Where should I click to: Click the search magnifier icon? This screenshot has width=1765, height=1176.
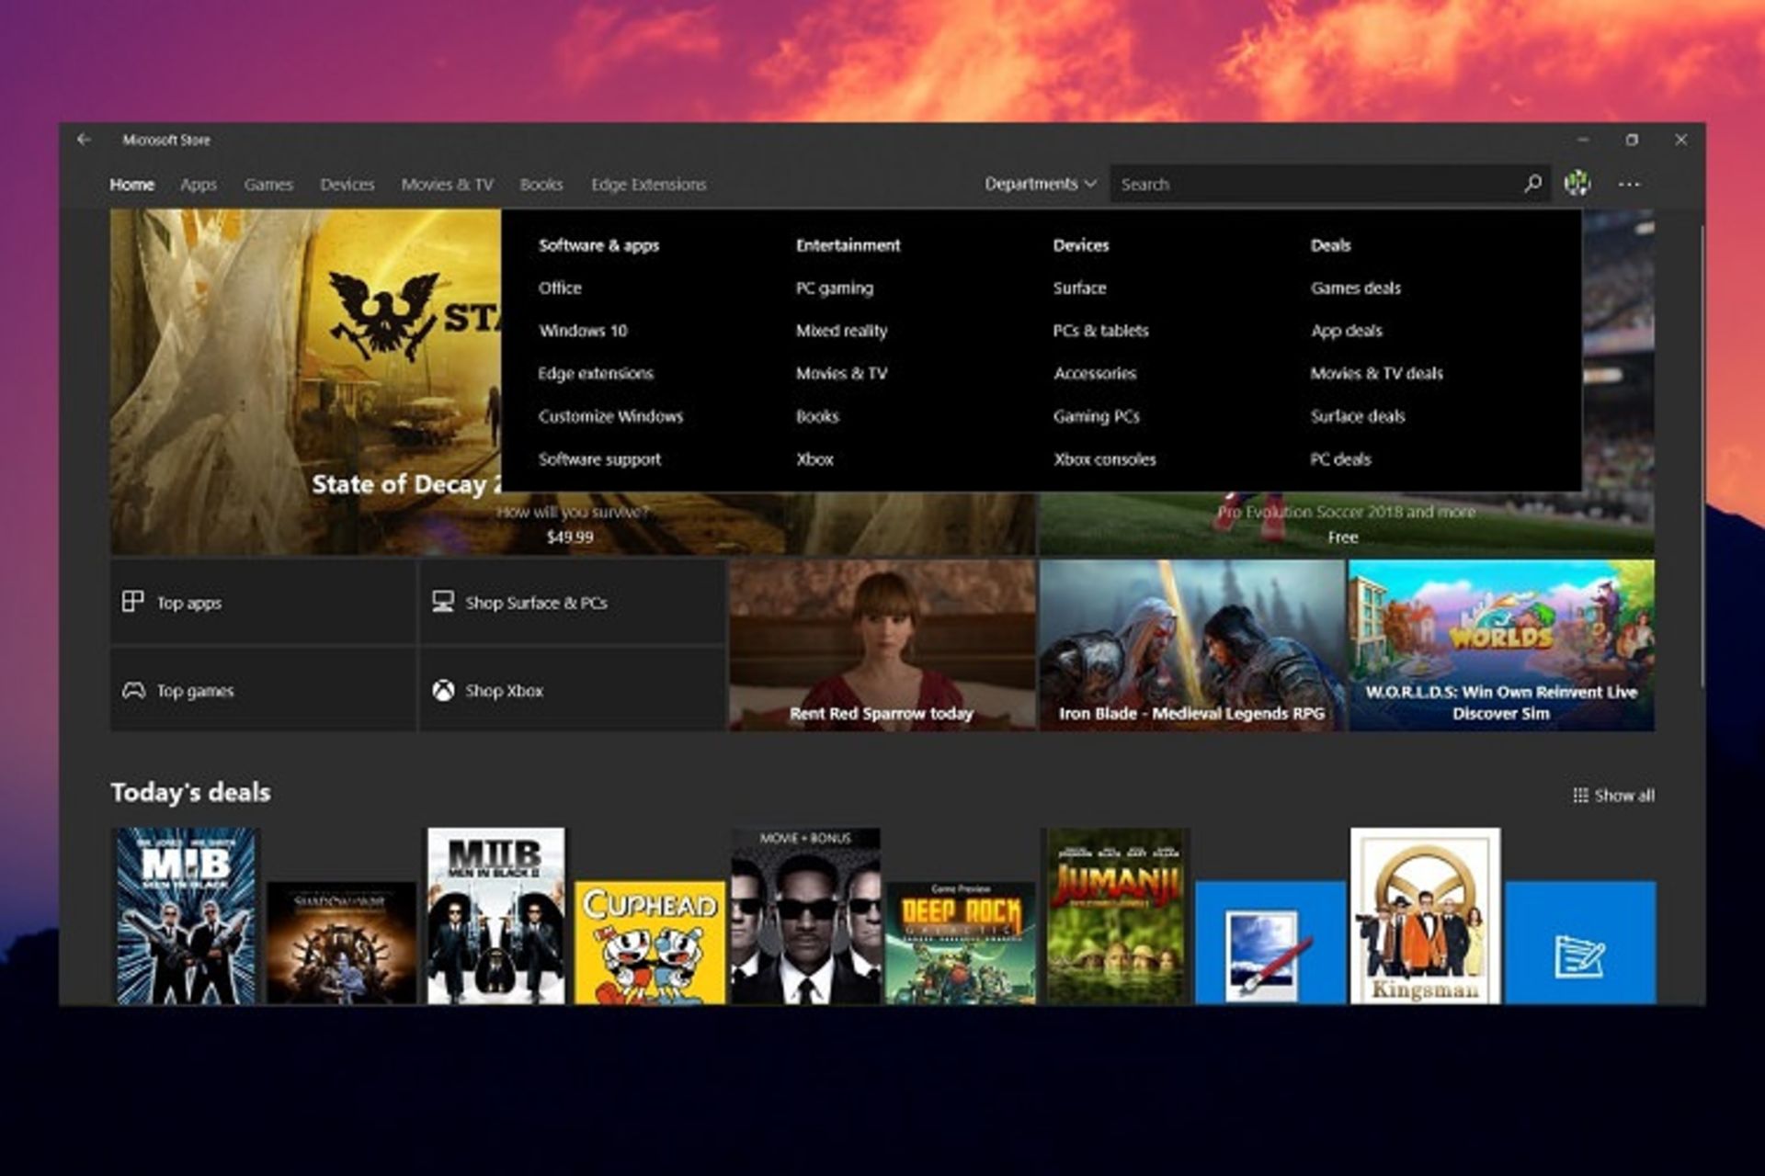point(1532,184)
